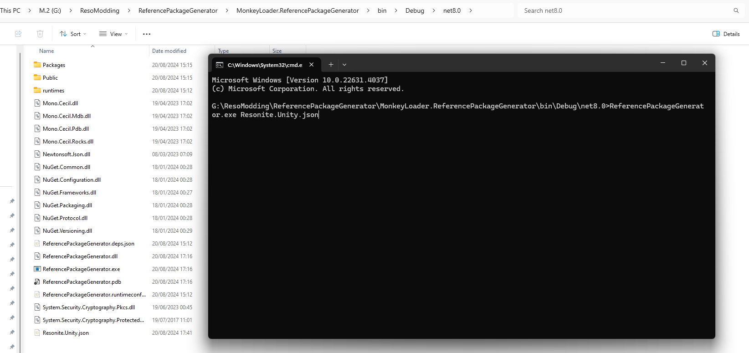Switch to the cmd.exe terminal tab
The image size is (749, 353).
click(266, 65)
